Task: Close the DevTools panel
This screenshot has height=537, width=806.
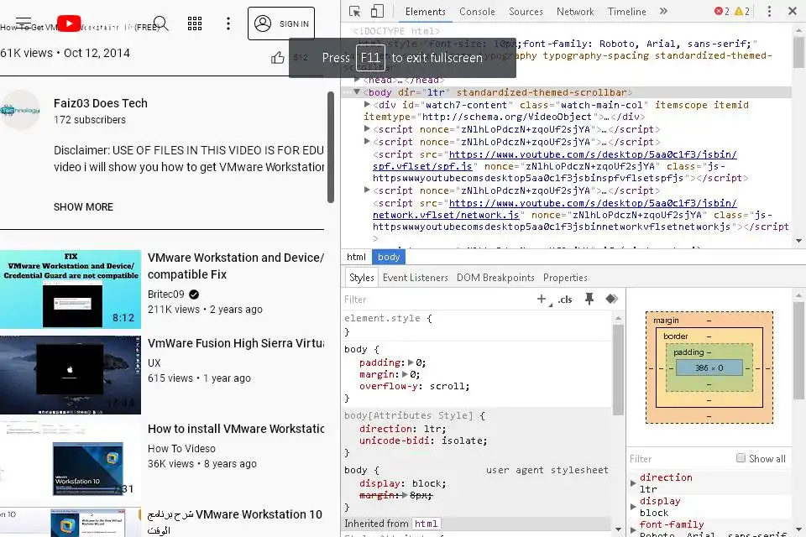Action: point(792,11)
